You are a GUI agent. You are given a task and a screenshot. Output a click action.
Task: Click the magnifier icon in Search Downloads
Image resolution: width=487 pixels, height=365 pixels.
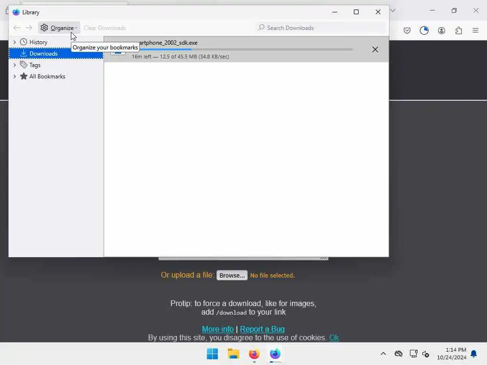pyautogui.click(x=261, y=28)
